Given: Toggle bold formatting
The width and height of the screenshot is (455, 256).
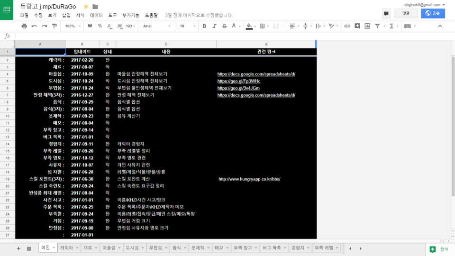Looking at the screenshot, I should [x=204, y=26].
